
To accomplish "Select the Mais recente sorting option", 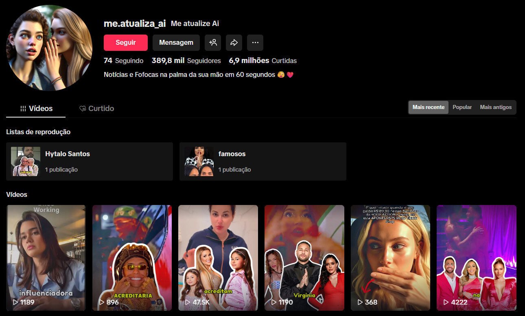I will click(428, 107).
